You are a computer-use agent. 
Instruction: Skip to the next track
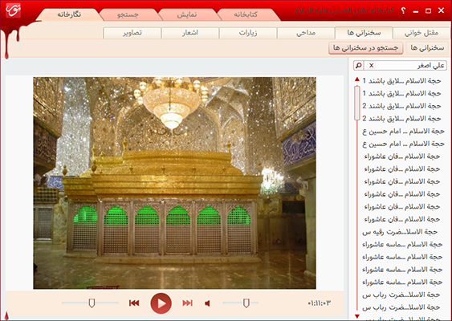tap(187, 303)
